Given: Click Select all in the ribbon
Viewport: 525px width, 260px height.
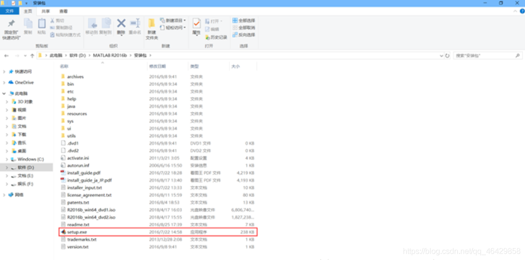Looking at the screenshot, I should pyautogui.click(x=243, y=20).
